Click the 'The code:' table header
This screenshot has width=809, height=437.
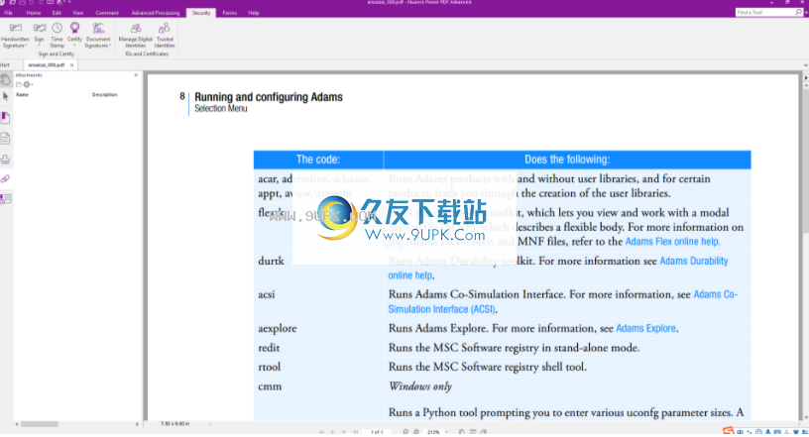click(x=318, y=160)
